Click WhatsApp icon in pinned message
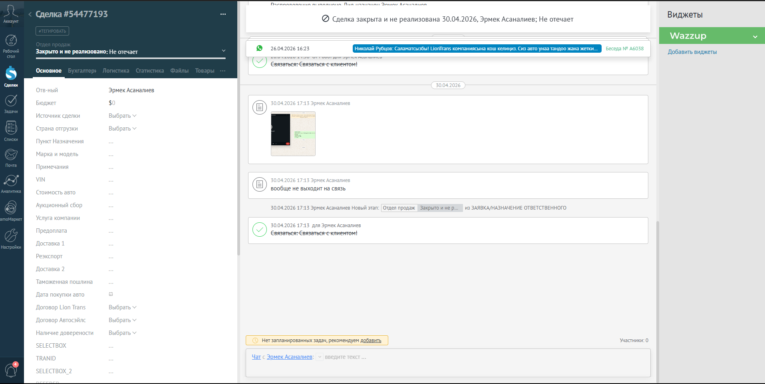 pos(260,48)
